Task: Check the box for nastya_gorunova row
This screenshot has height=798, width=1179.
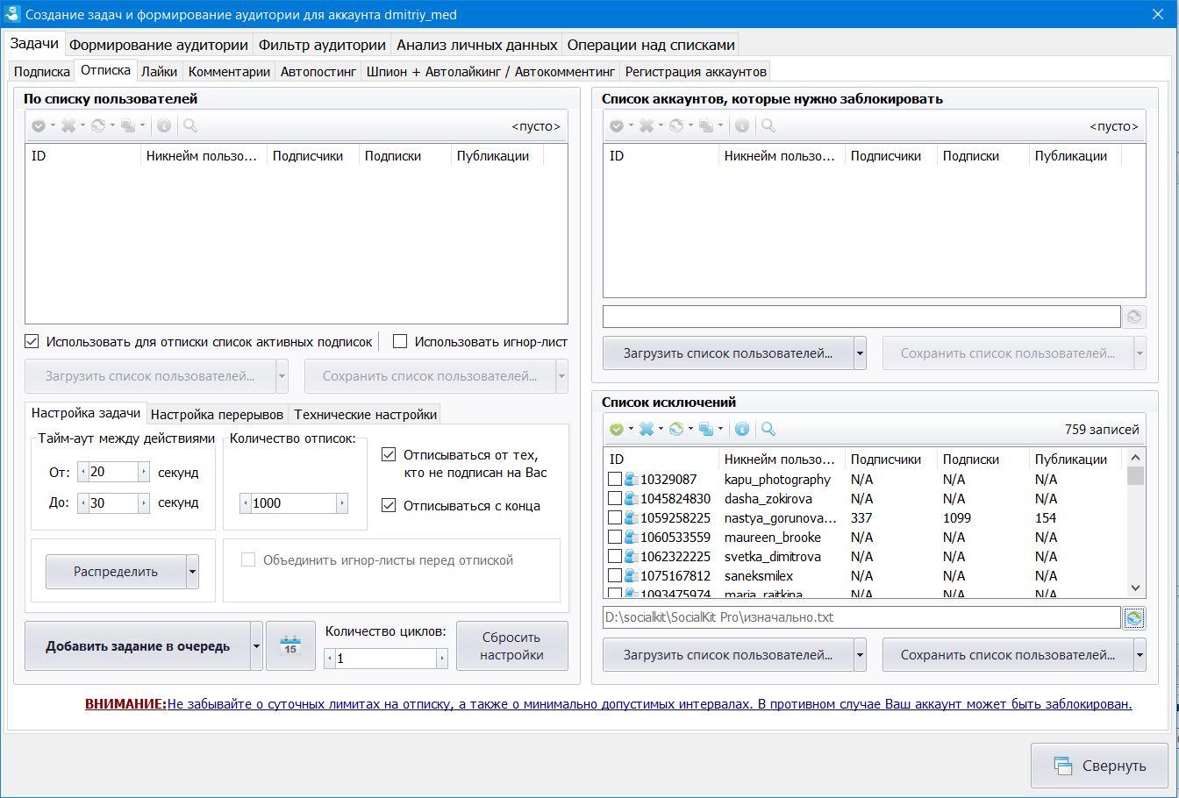Action: [x=615, y=518]
